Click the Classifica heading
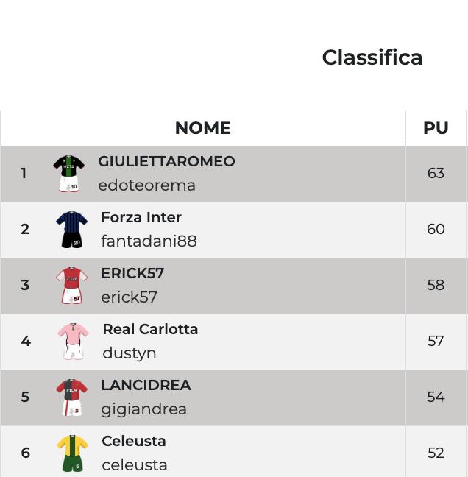The width and height of the screenshot is (468, 477). (x=372, y=58)
